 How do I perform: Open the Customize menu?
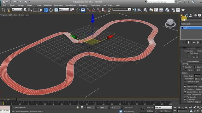(x=95, y=5)
